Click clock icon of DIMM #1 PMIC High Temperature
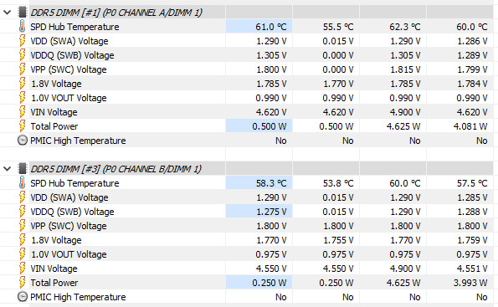This screenshot has height=307, width=498. 23,141
